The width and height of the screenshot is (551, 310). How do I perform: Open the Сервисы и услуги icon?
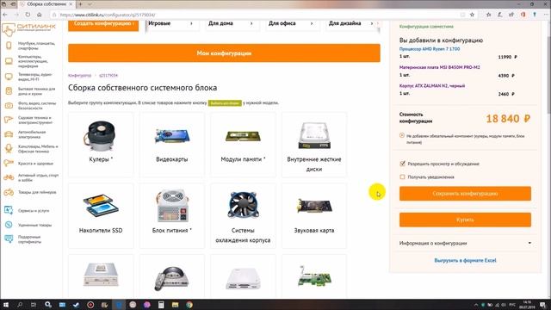pos(9,210)
